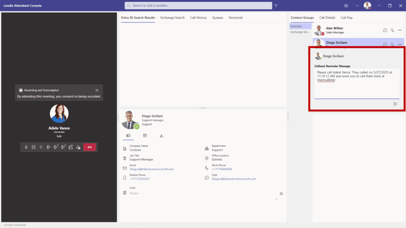This screenshot has height=228, width=406.
Task: Call Alex Wilber using the phone icon
Action: click(x=393, y=30)
